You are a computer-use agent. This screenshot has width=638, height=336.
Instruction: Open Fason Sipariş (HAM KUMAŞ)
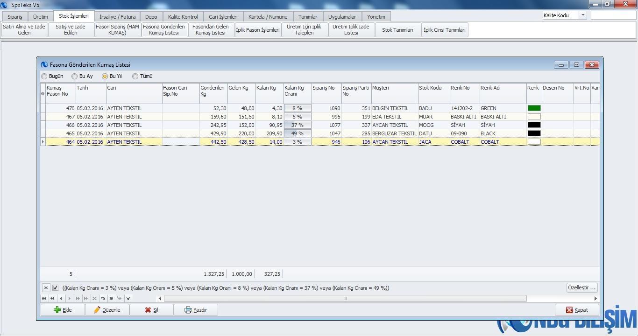click(x=118, y=30)
